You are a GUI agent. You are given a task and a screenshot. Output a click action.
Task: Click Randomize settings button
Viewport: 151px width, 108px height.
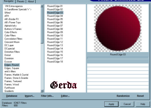123,96
